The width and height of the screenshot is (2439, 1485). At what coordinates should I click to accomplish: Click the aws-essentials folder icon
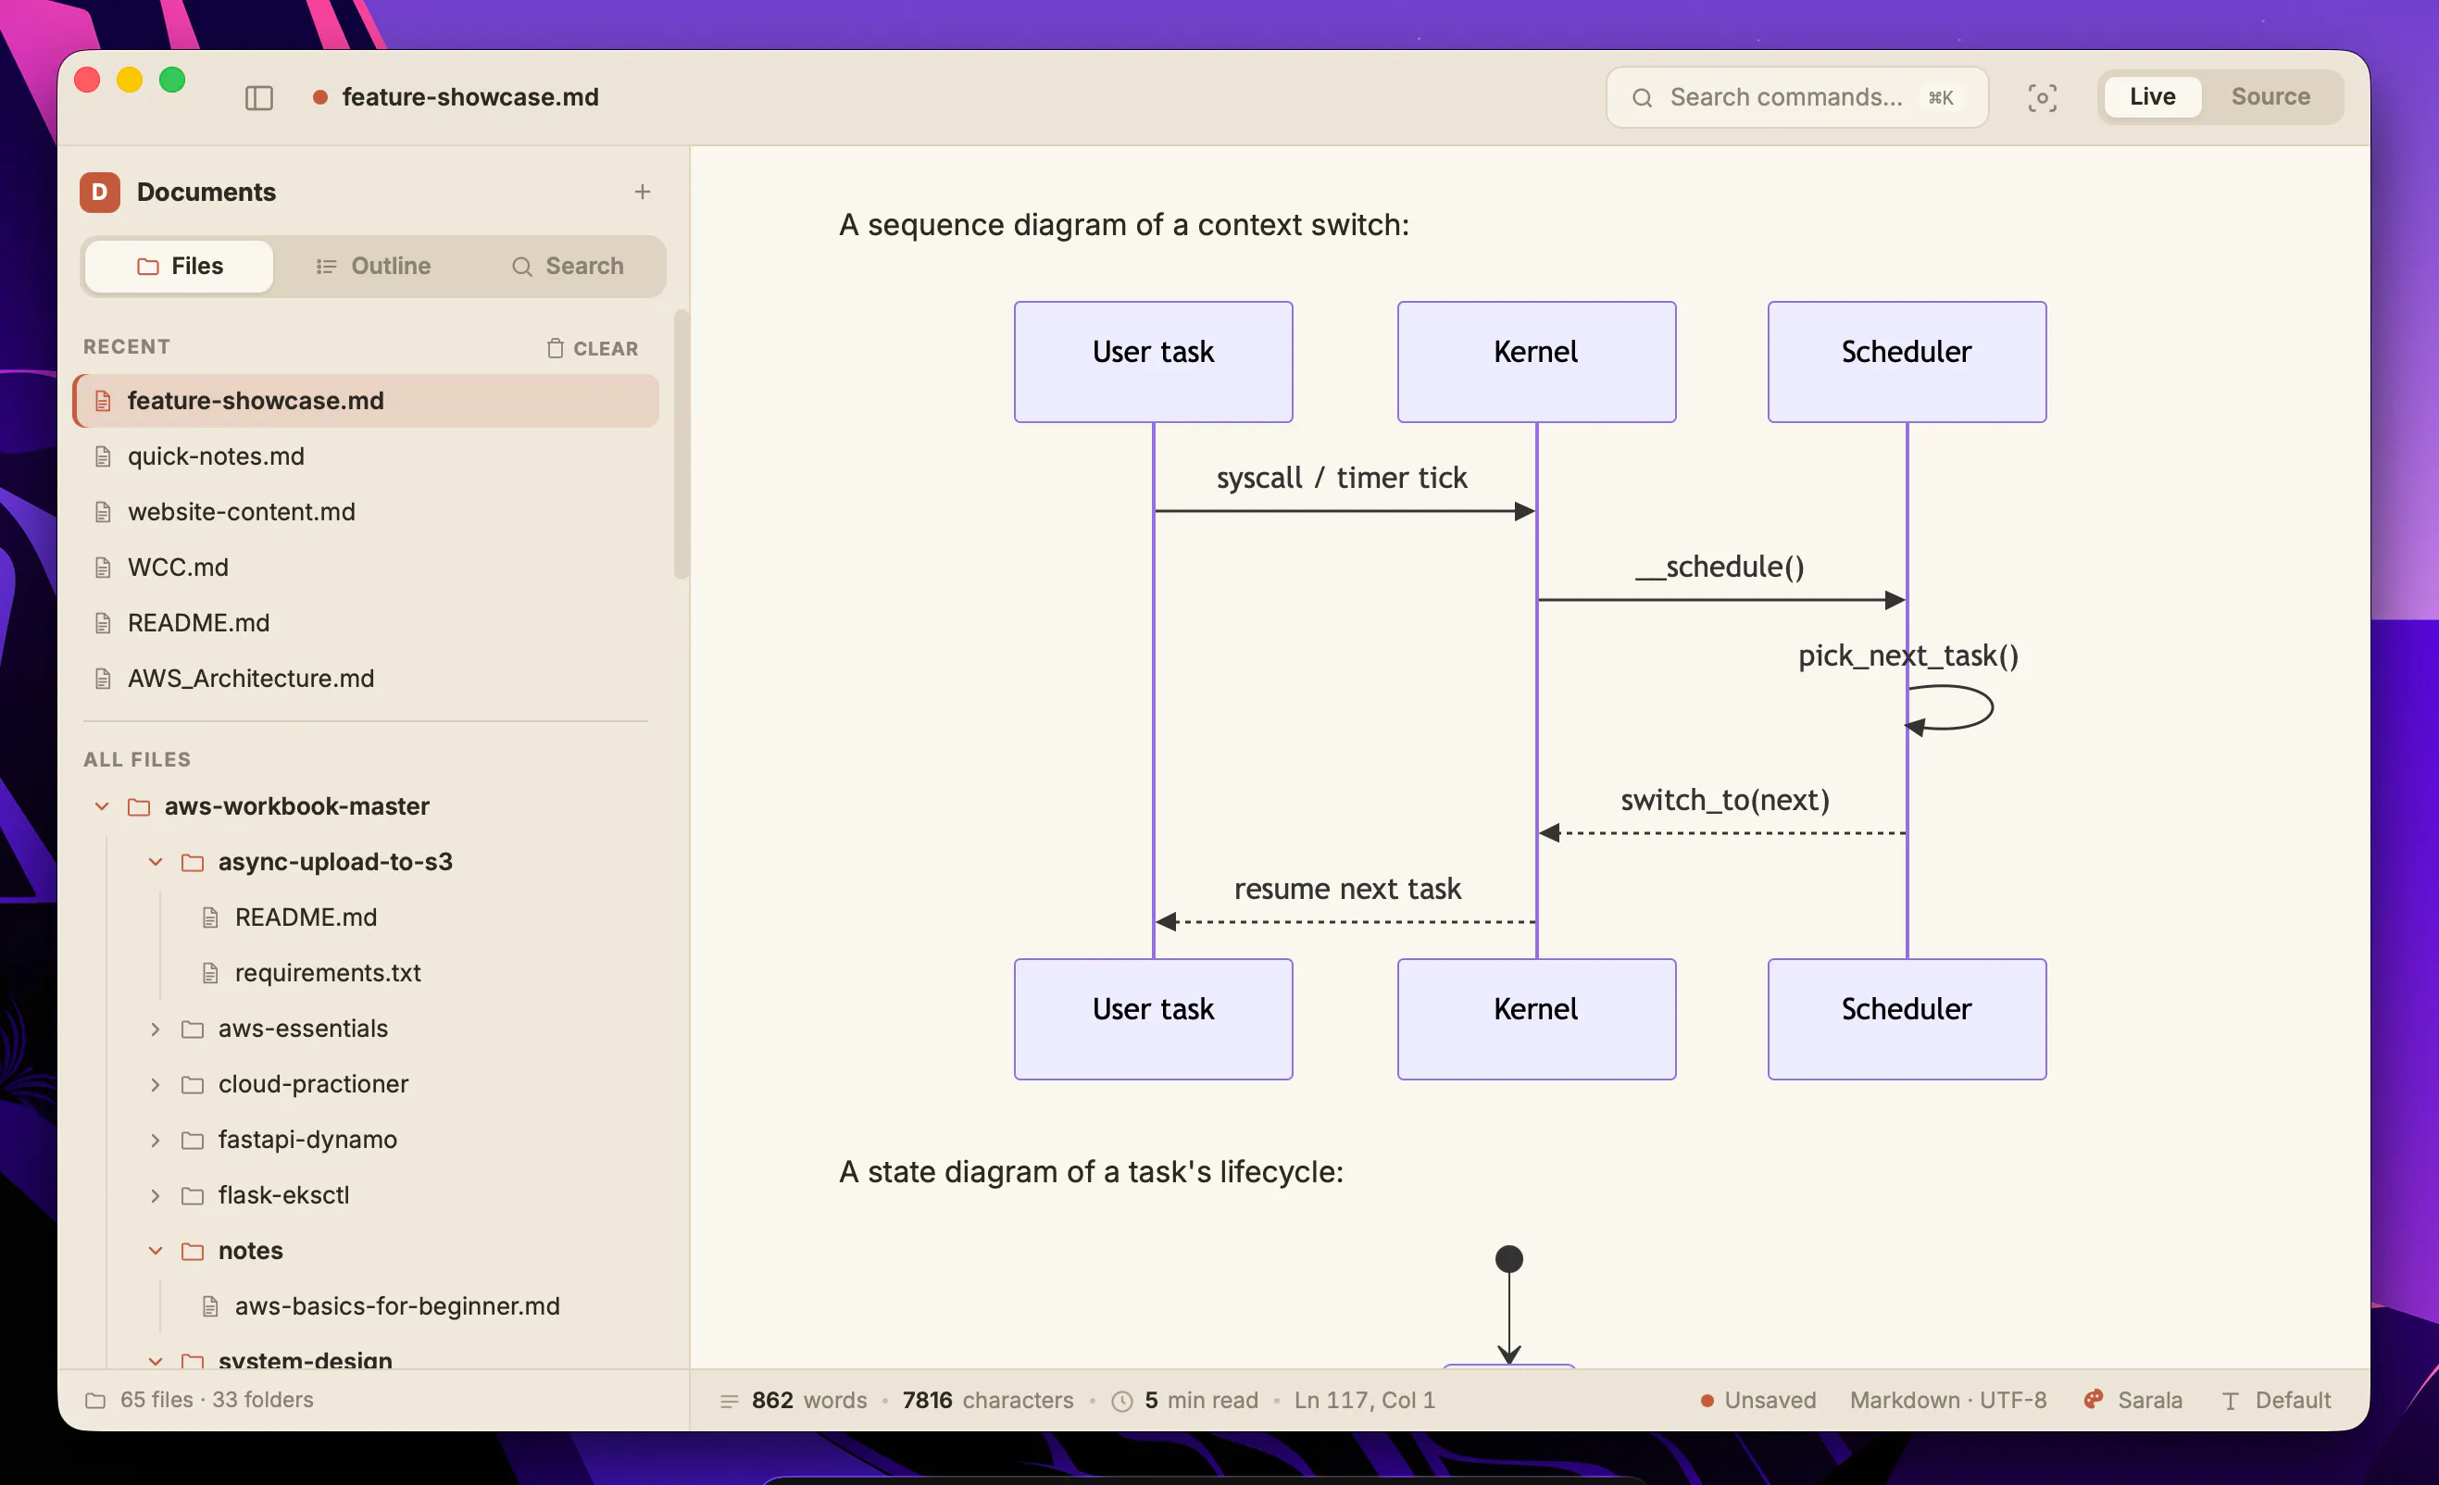tap(193, 1030)
